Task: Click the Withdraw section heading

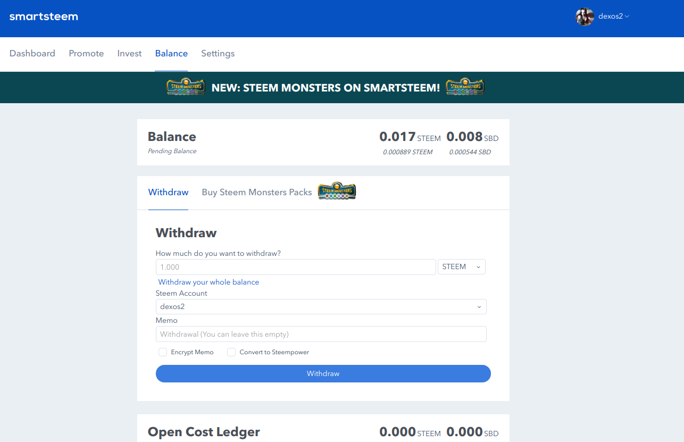Action: pyautogui.click(x=186, y=233)
